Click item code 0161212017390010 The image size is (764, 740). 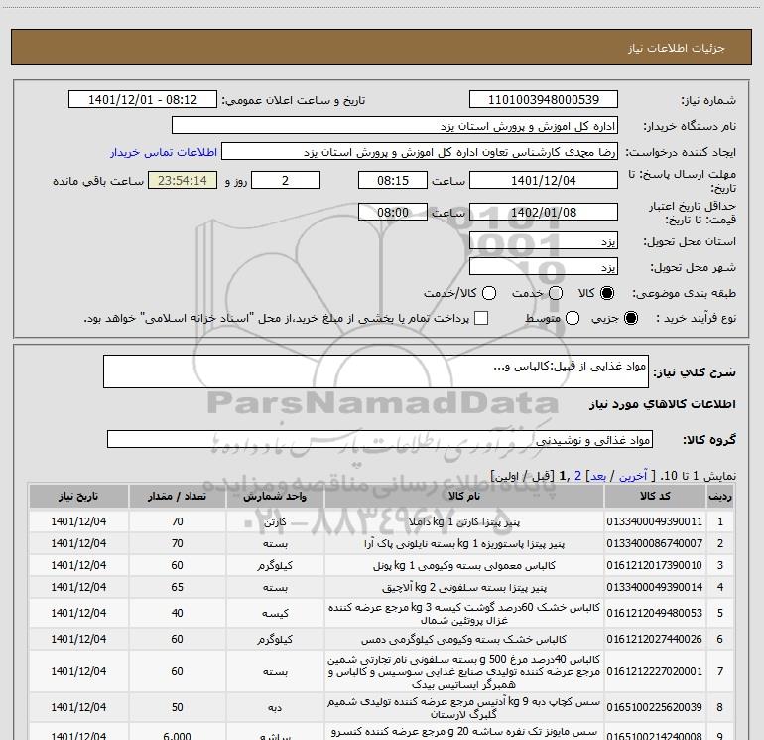coord(655,565)
